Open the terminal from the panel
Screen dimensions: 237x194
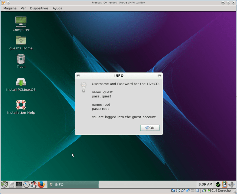[19, 185]
